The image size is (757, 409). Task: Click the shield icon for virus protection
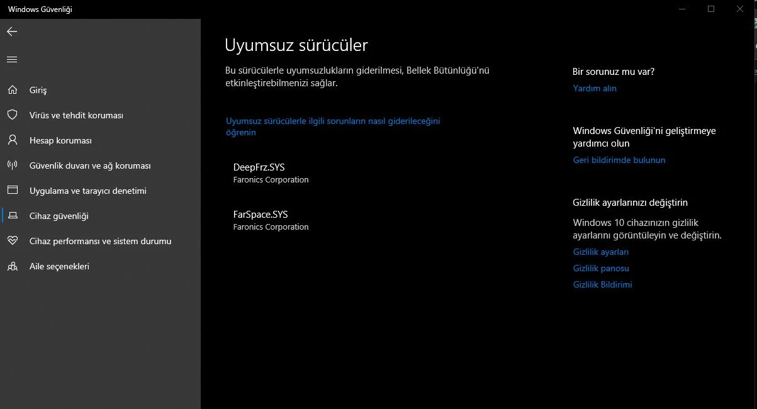(x=12, y=115)
